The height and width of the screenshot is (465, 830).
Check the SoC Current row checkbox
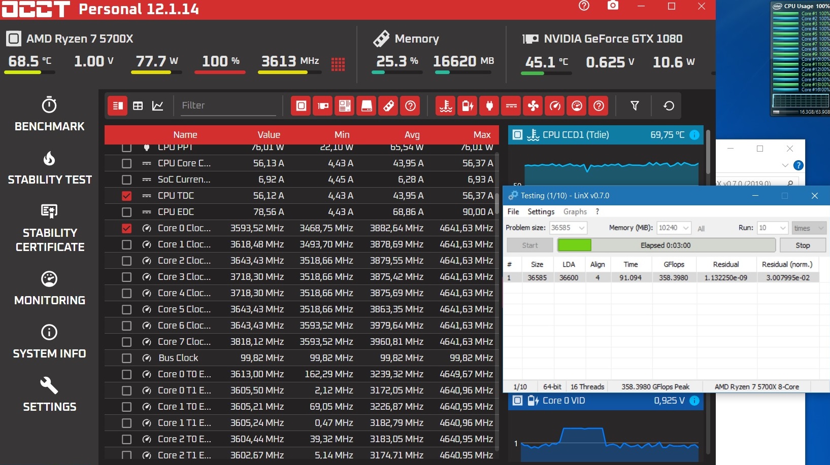(x=126, y=180)
